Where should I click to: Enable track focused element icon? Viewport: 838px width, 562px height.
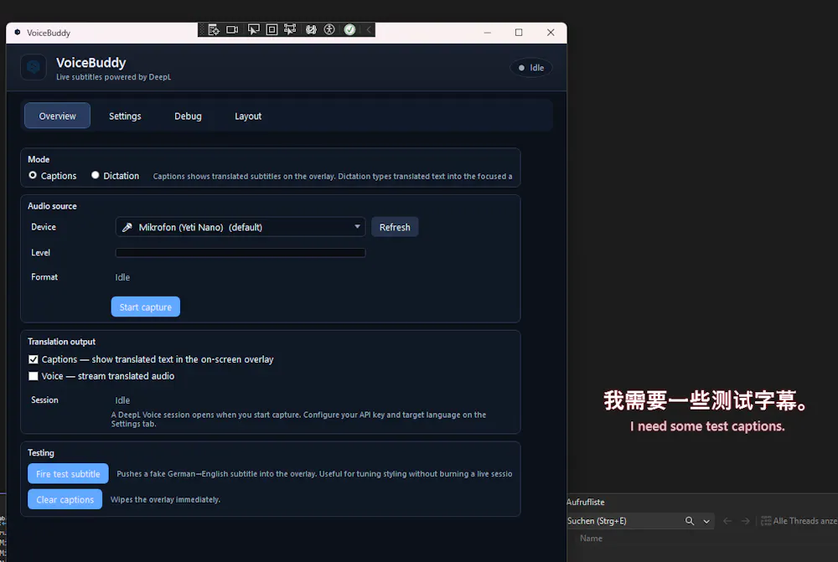[x=290, y=30]
